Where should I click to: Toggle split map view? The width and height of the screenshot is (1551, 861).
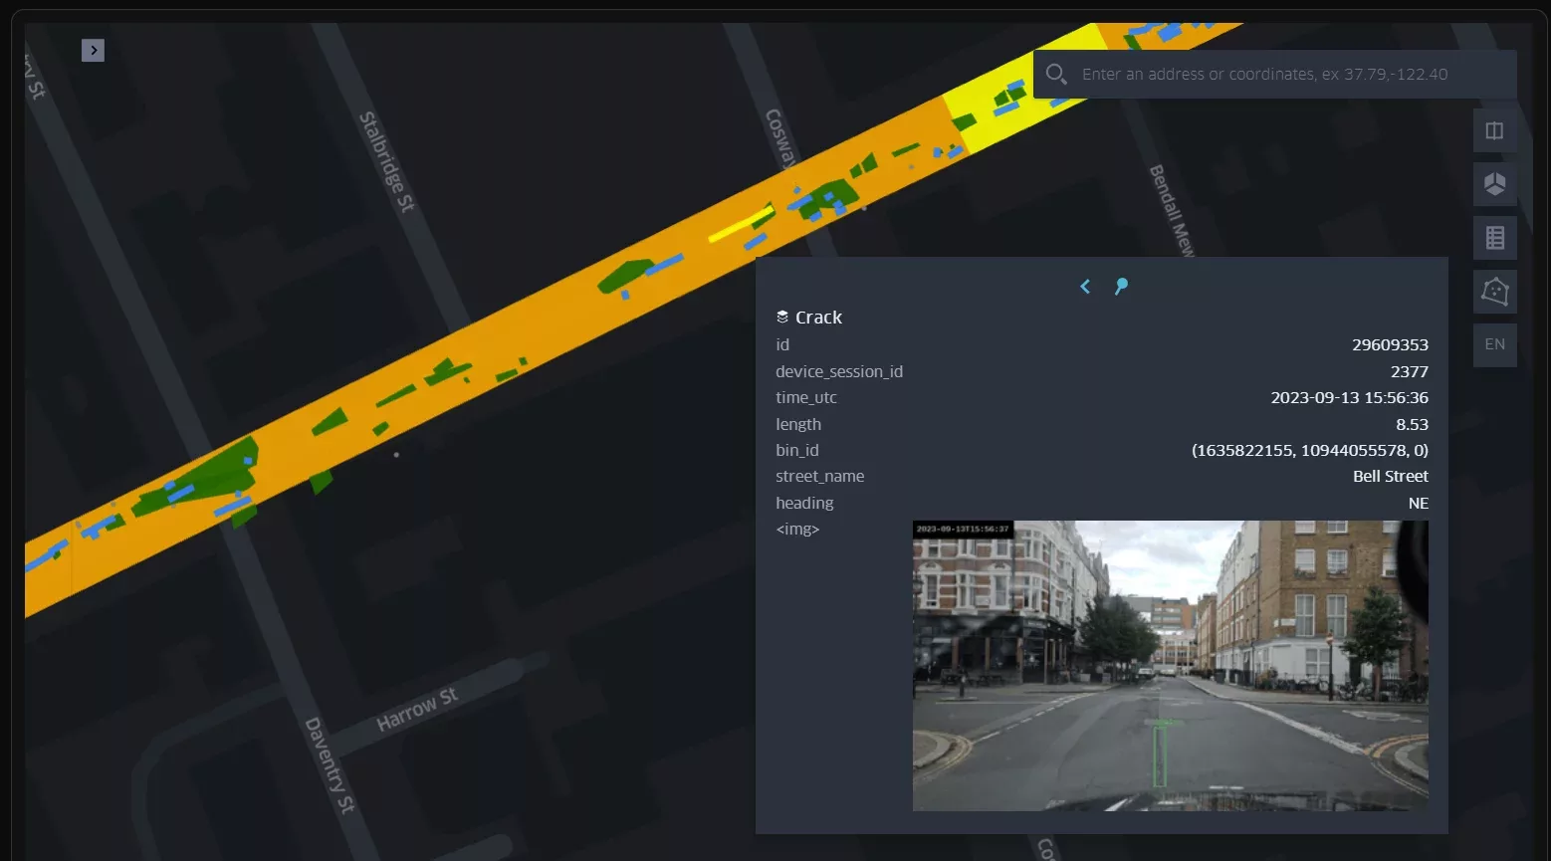coord(1494,131)
